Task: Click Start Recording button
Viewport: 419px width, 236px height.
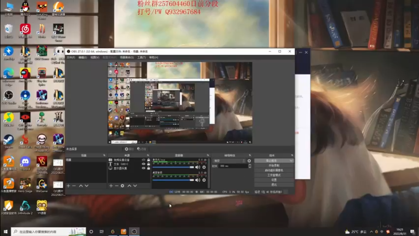Action: (x=274, y=165)
